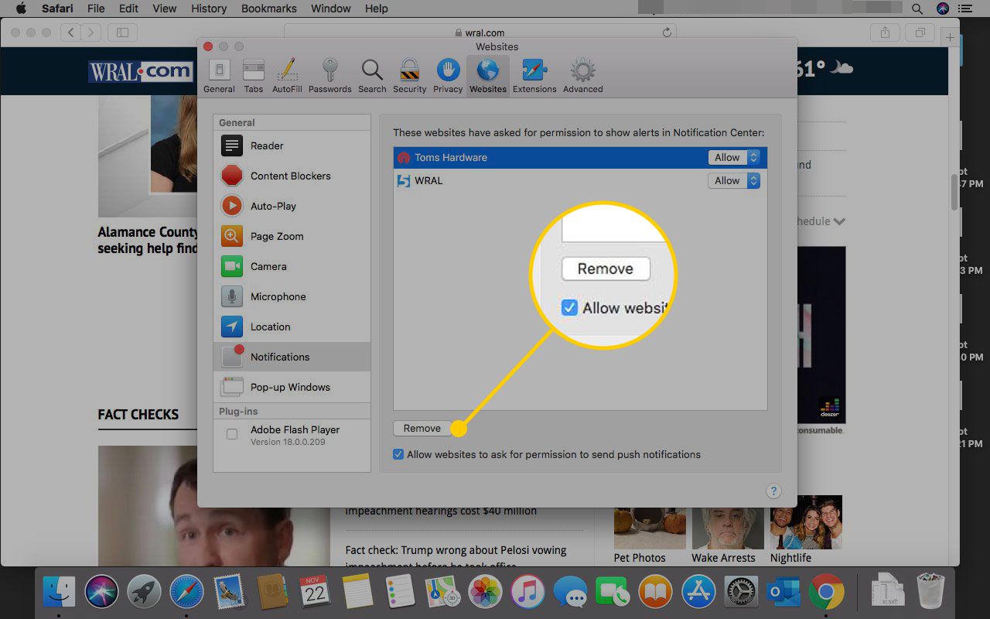The width and height of the screenshot is (990, 619).
Task: Open the Nightlife link
Action: [790, 557]
